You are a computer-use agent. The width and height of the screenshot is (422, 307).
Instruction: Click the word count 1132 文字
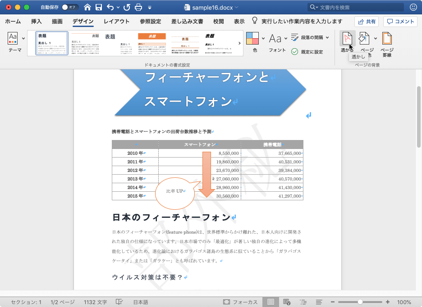[x=95, y=302]
